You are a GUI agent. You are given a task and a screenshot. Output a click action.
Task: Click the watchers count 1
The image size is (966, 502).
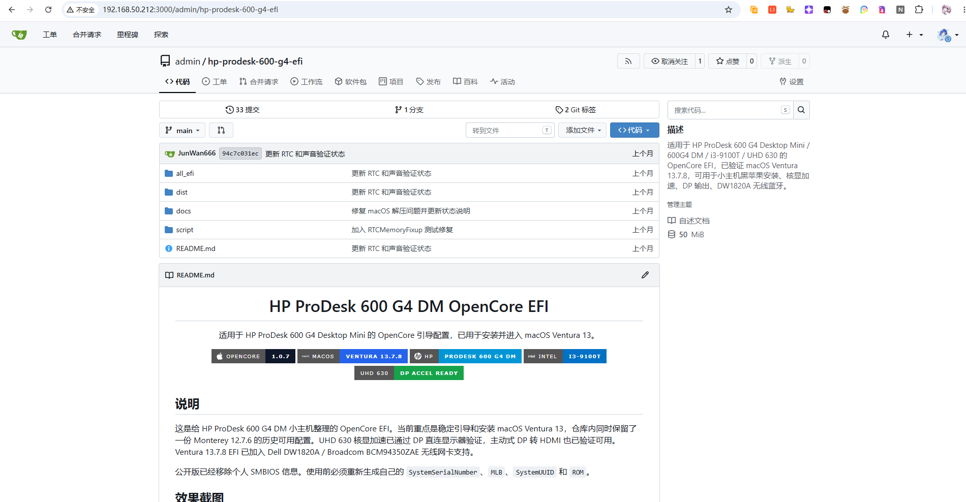700,61
